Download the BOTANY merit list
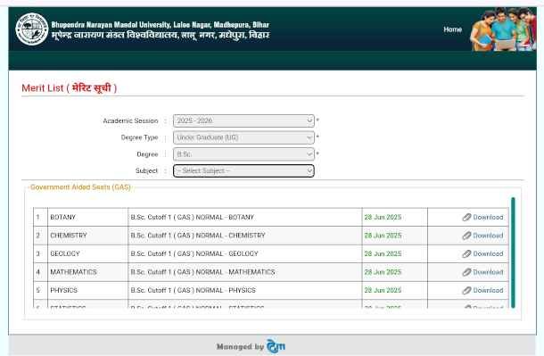The image size is (544, 356). click(x=488, y=217)
